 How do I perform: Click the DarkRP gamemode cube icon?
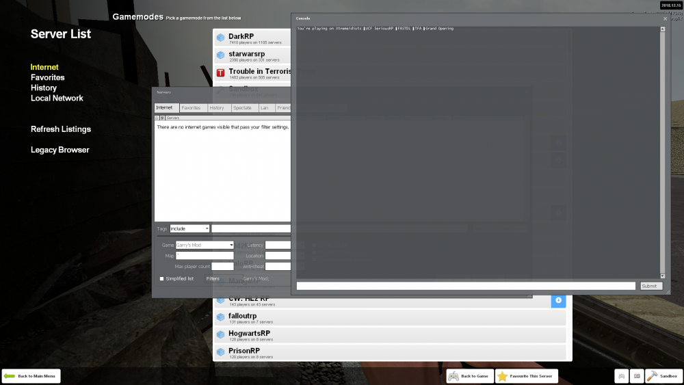(221, 38)
